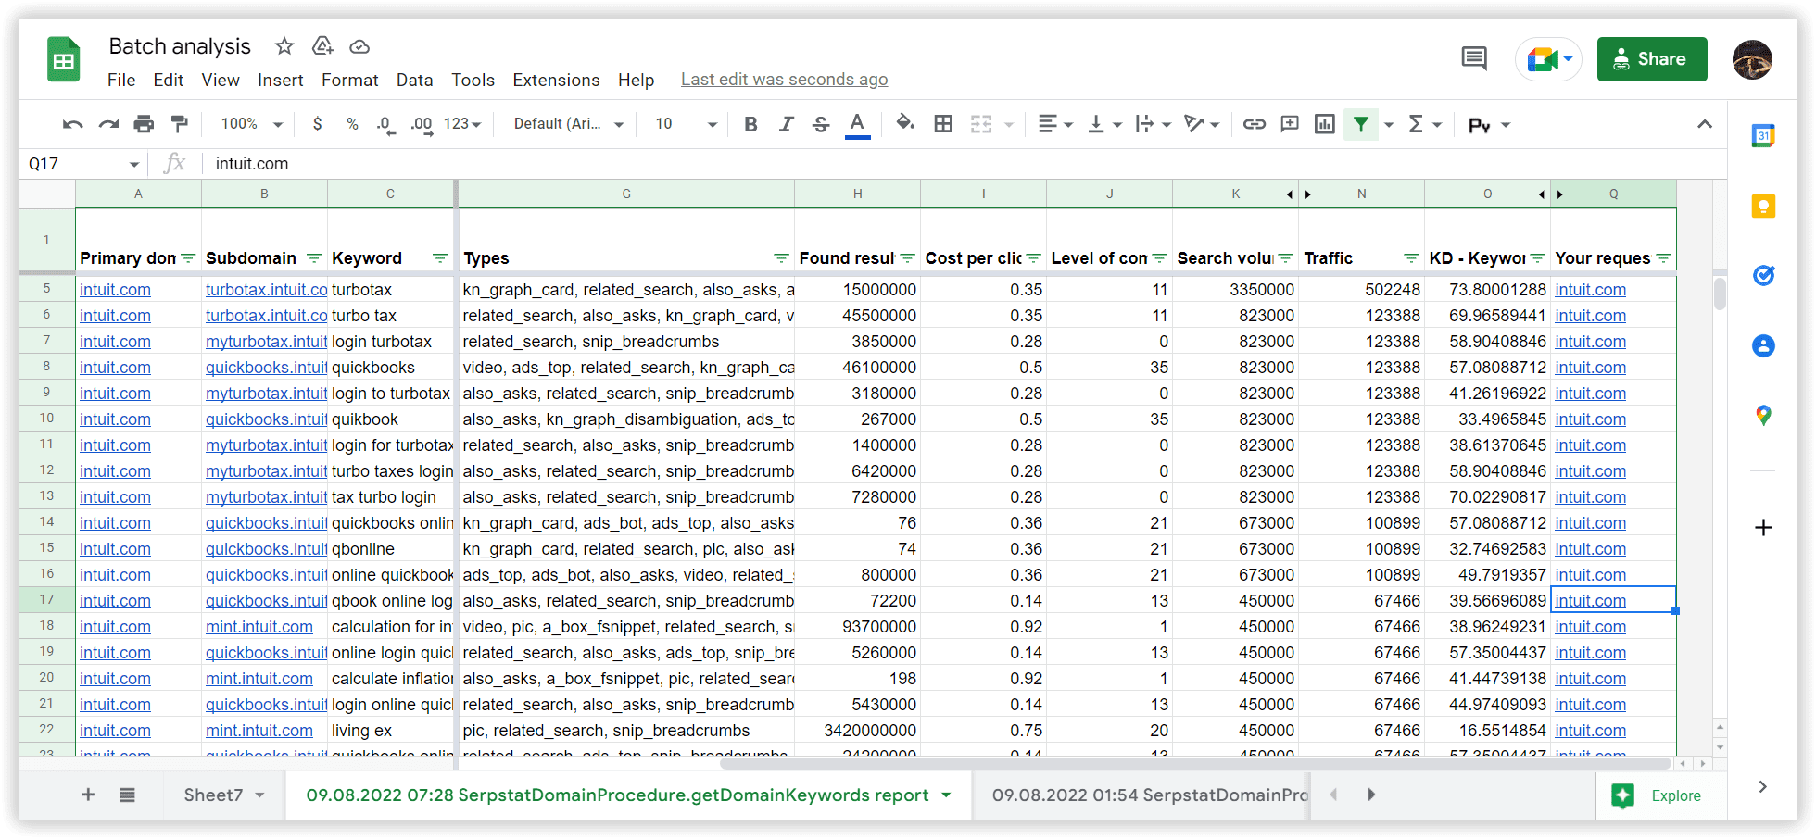Image resolution: width=1816 pixels, height=839 pixels.
Task: Open the Extensions menu
Action: pos(557,81)
